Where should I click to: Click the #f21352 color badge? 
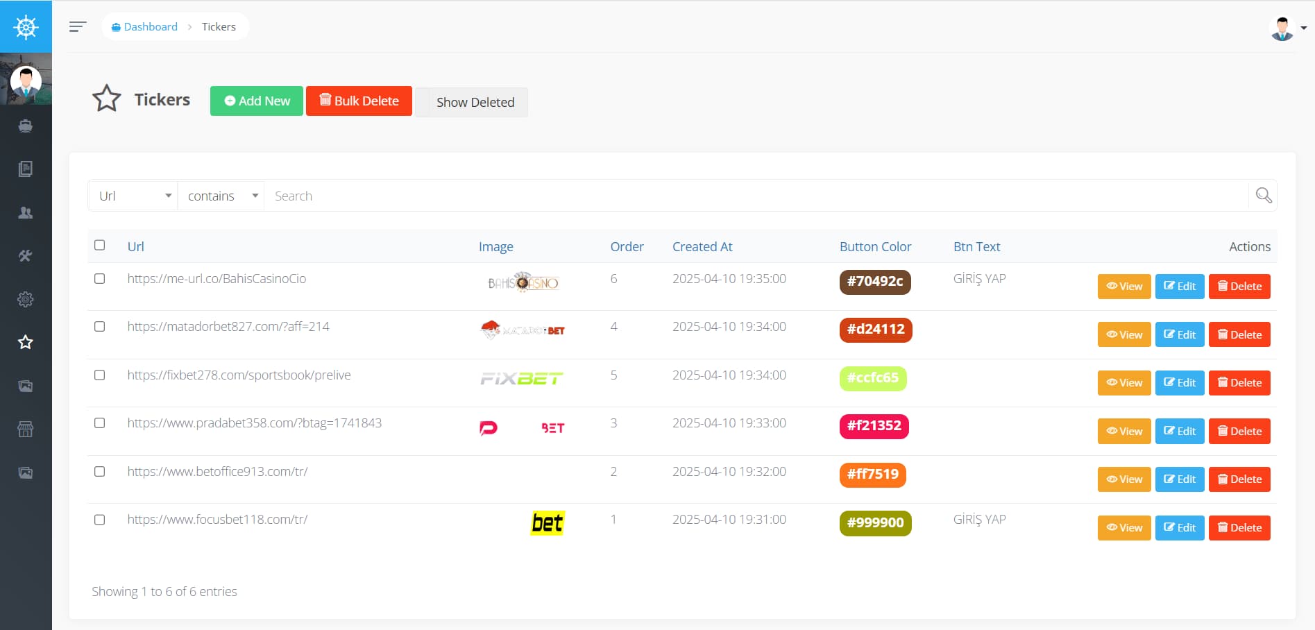coord(874,426)
